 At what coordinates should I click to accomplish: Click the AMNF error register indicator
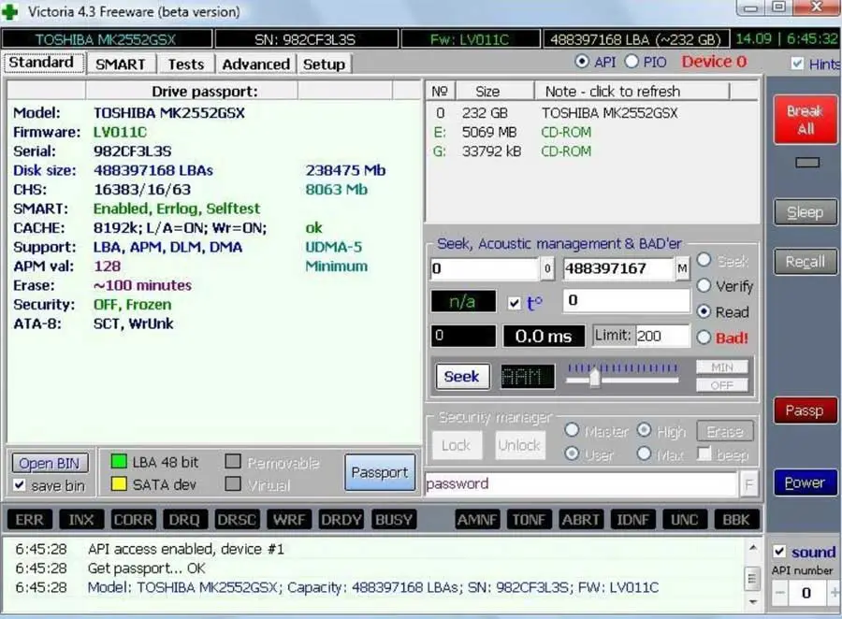[477, 520]
